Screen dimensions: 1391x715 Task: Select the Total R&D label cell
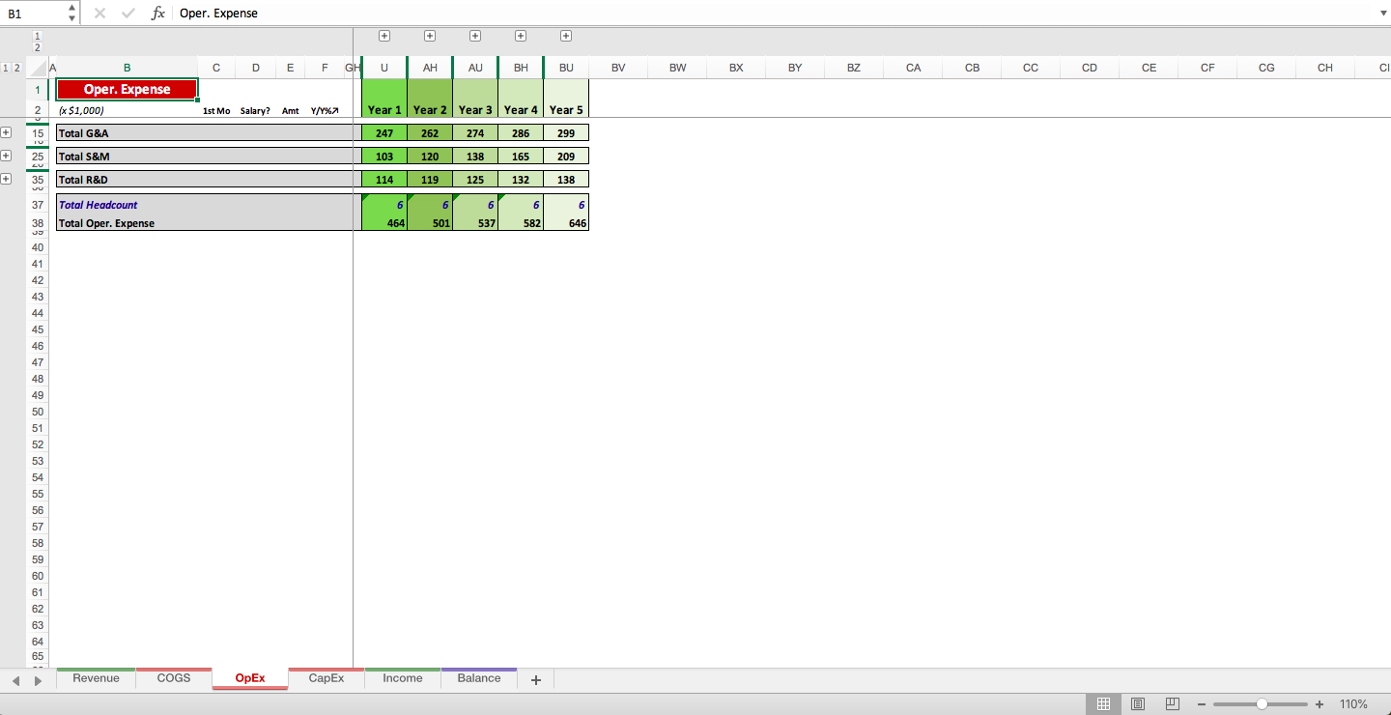(127, 179)
